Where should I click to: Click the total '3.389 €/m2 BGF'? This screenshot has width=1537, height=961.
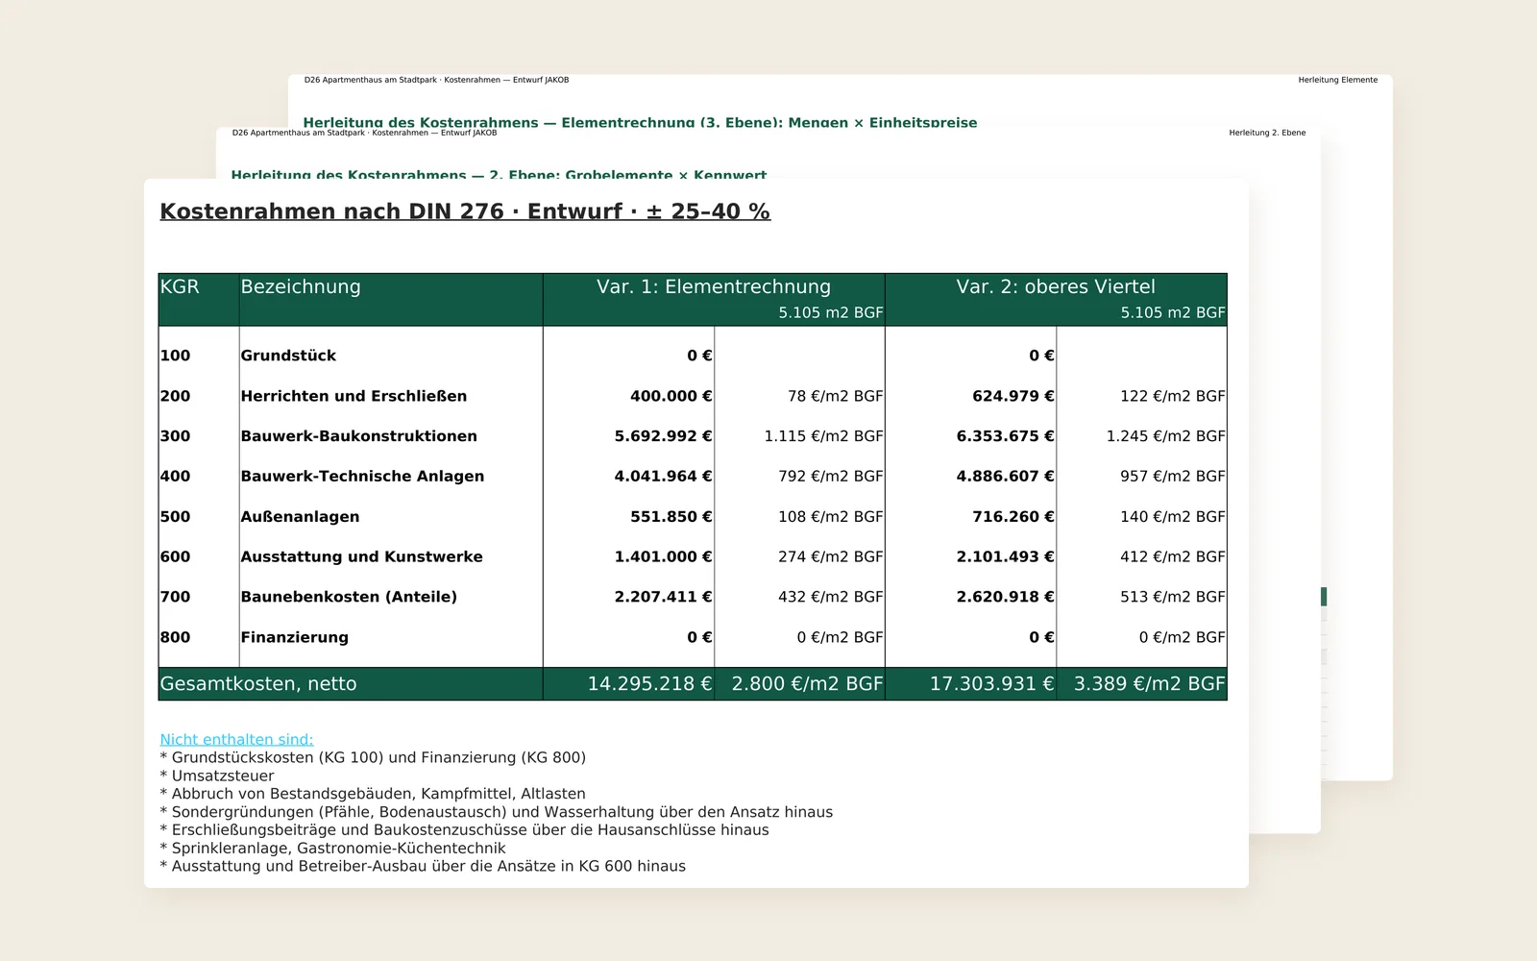point(1149,684)
